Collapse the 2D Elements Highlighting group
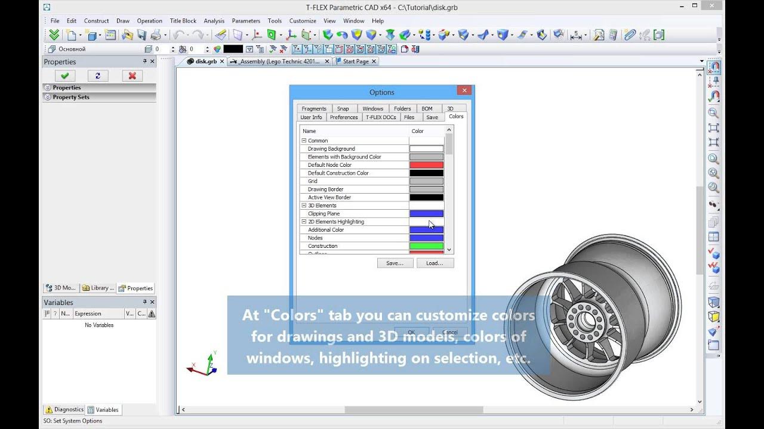 pyautogui.click(x=304, y=222)
